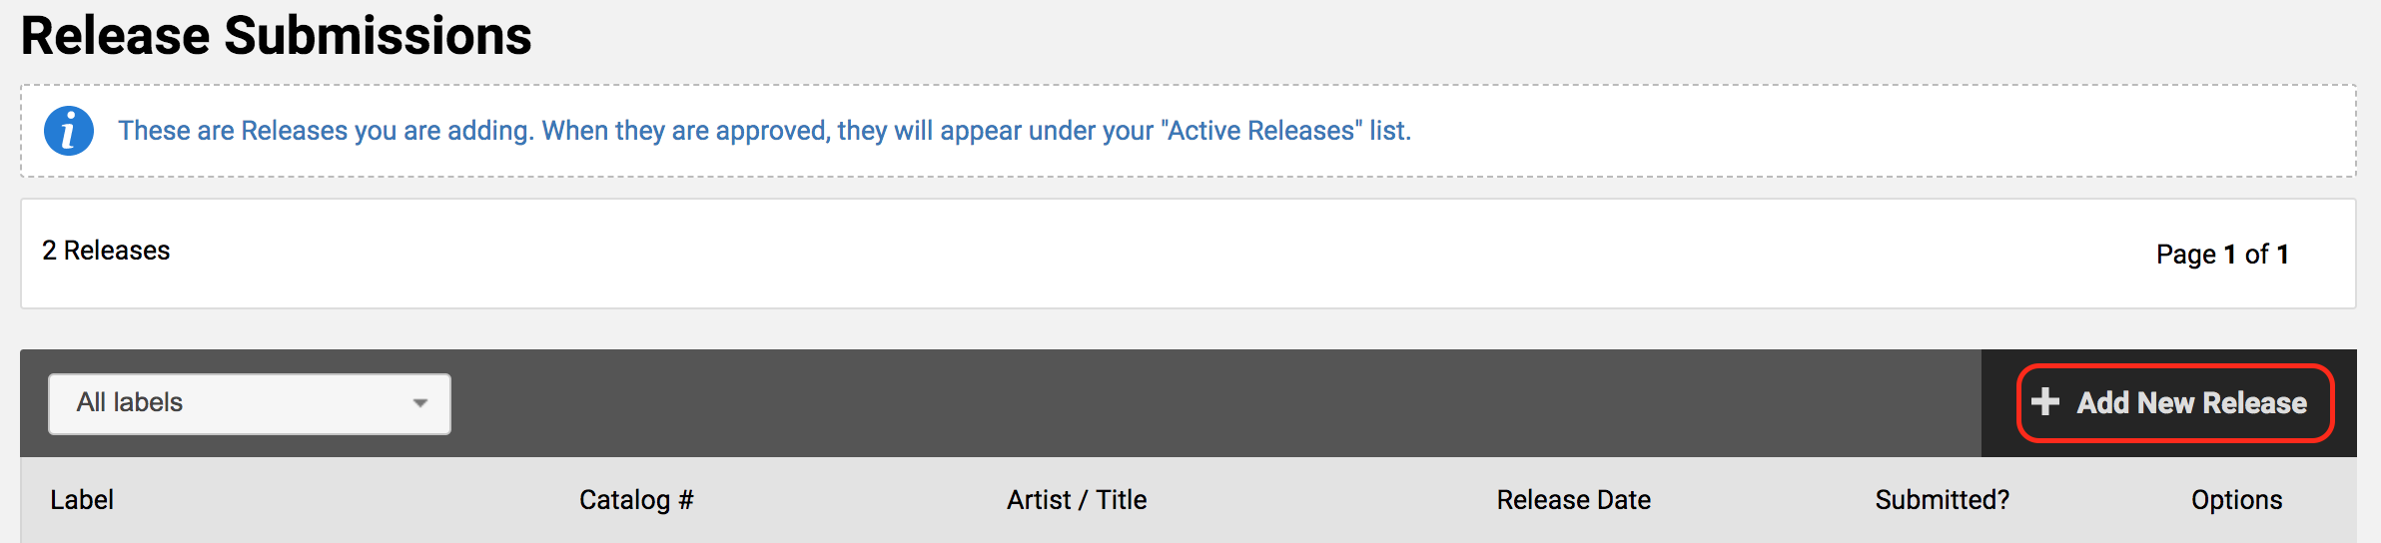Sort by the Label column header

pos(82,500)
